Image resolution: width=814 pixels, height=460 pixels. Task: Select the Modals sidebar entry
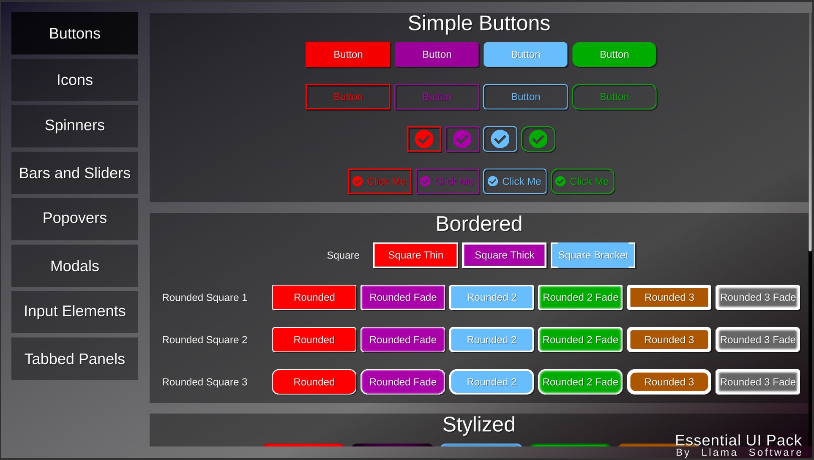pos(74,266)
